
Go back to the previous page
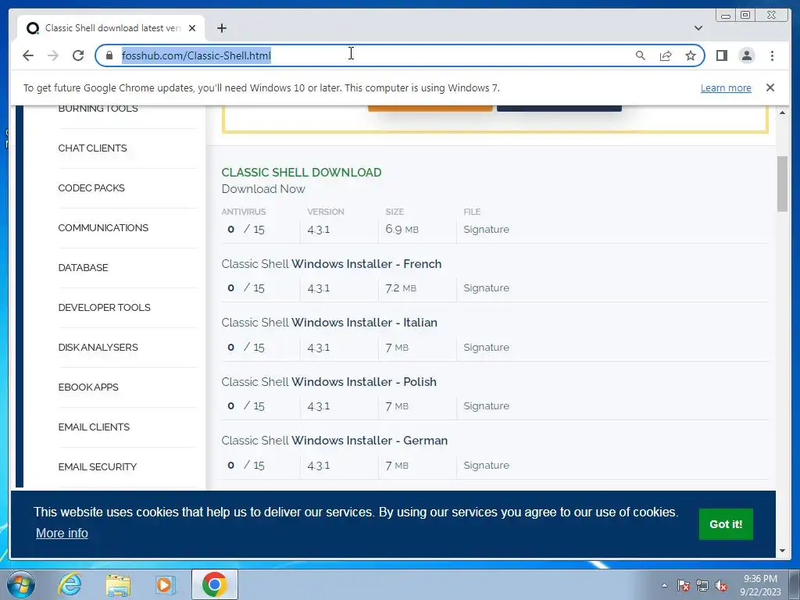point(28,55)
